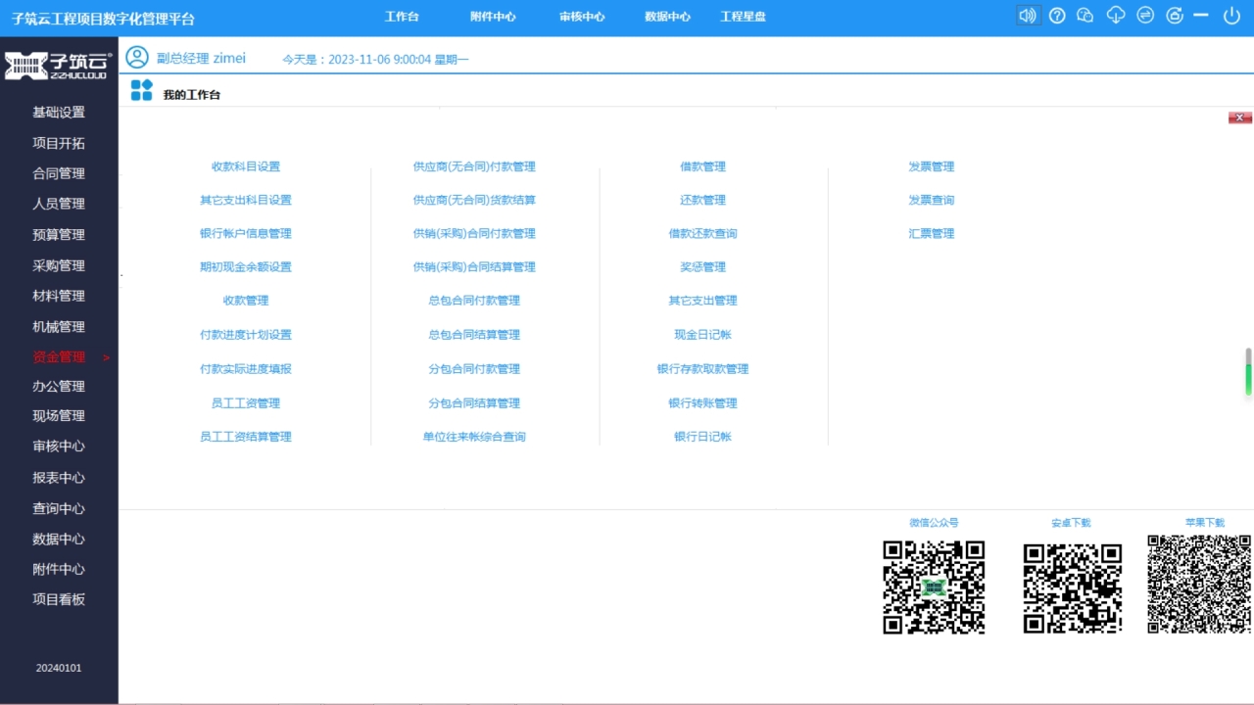The height and width of the screenshot is (705, 1254).
Task: Open 报表中心 from the left sidebar
Action: (58, 477)
